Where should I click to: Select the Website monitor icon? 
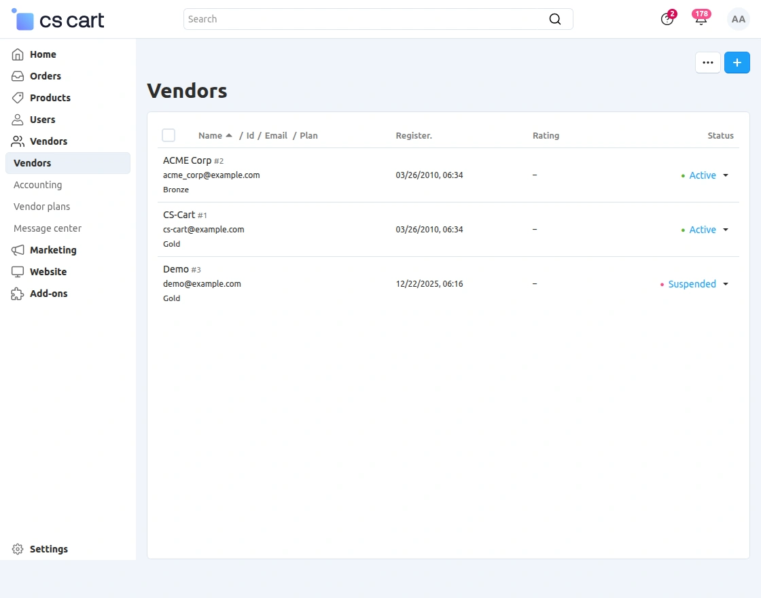[x=17, y=272]
